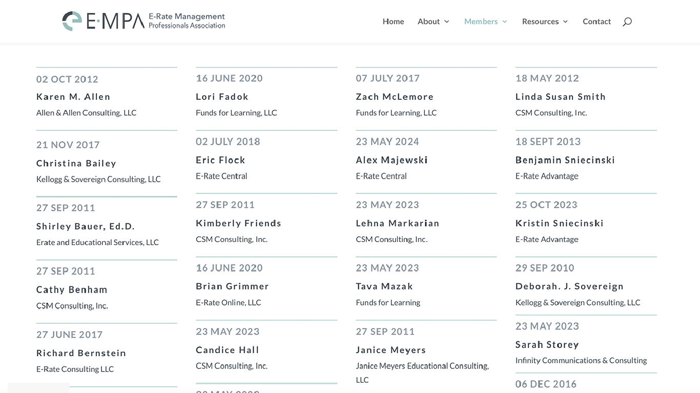The height and width of the screenshot is (393, 700).
Task: Select member Lori Fadok
Action: [x=222, y=97]
